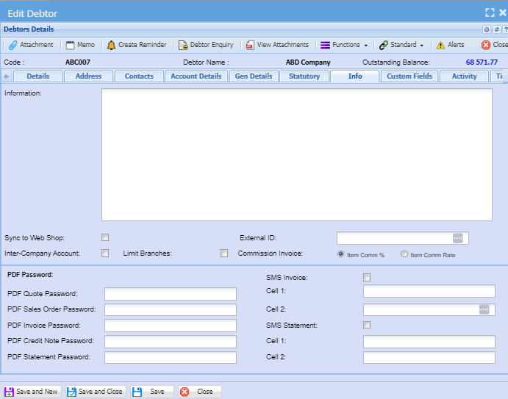Tick the Inter-Company Account checkbox
This screenshot has width=508, height=399.
click(x=105, y=254)
